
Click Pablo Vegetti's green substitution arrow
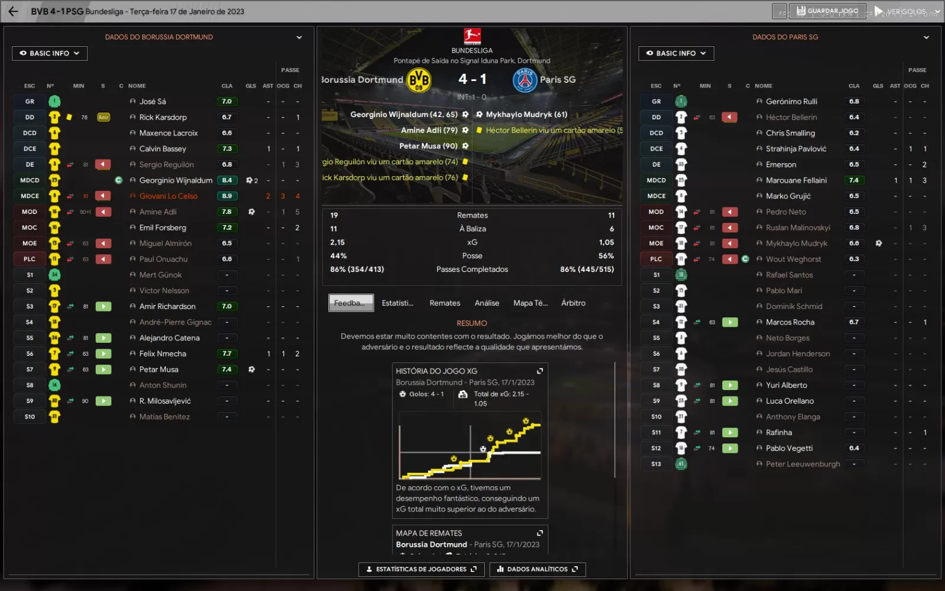coord(730,448)
